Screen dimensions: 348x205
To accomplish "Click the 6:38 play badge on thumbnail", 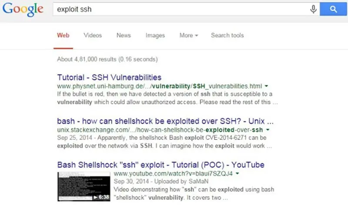I will [101, 197].
